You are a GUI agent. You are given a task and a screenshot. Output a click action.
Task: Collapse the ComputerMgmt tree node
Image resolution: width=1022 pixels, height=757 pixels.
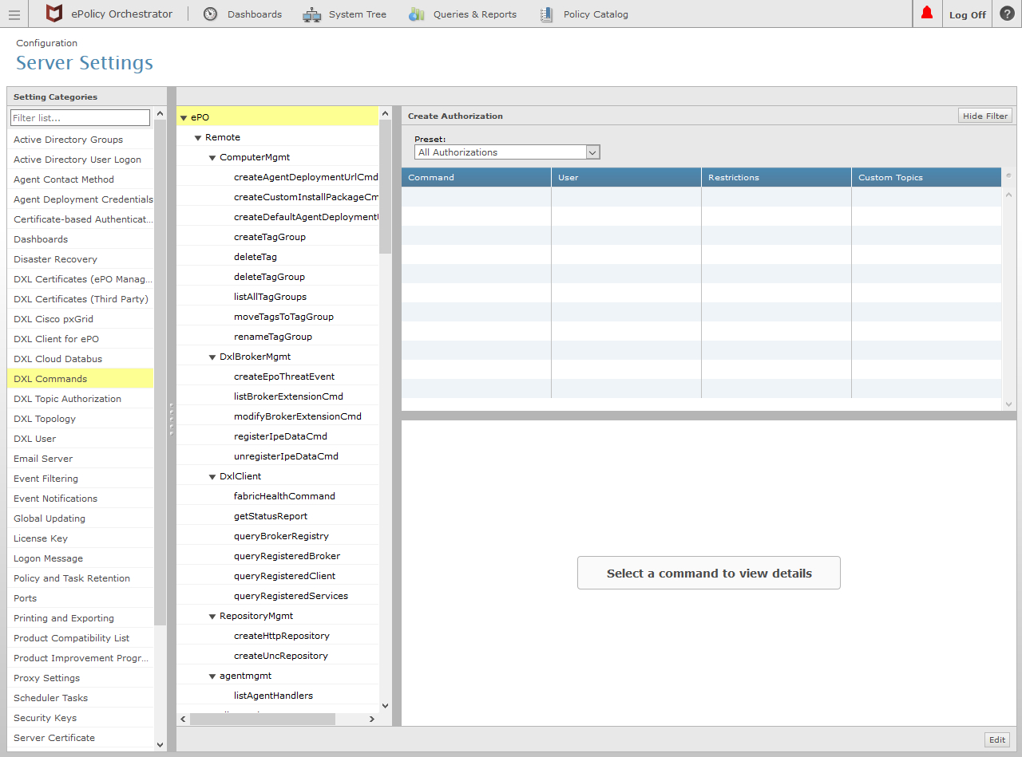coord(212,158)
